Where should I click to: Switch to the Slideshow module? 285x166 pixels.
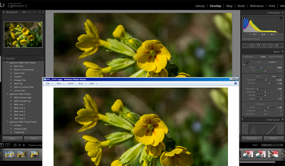(256, 6)
